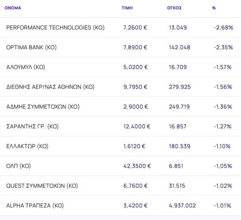Click the -1,01% change for ALPHA ΤΡΑΠΕΖΑ

223,206
